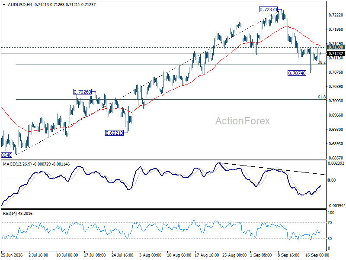The image size is (346, 260).
Task: Click the MACD 0.00 zero-line label
Action: 332,180
